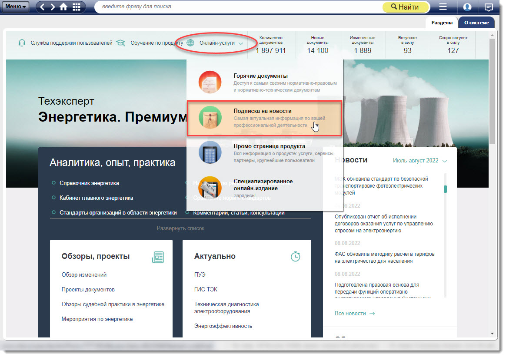Open Служба поддержки пользователей link
This screenshot has height=357, width=506.
pyautogui.click(x=71, y=43)
